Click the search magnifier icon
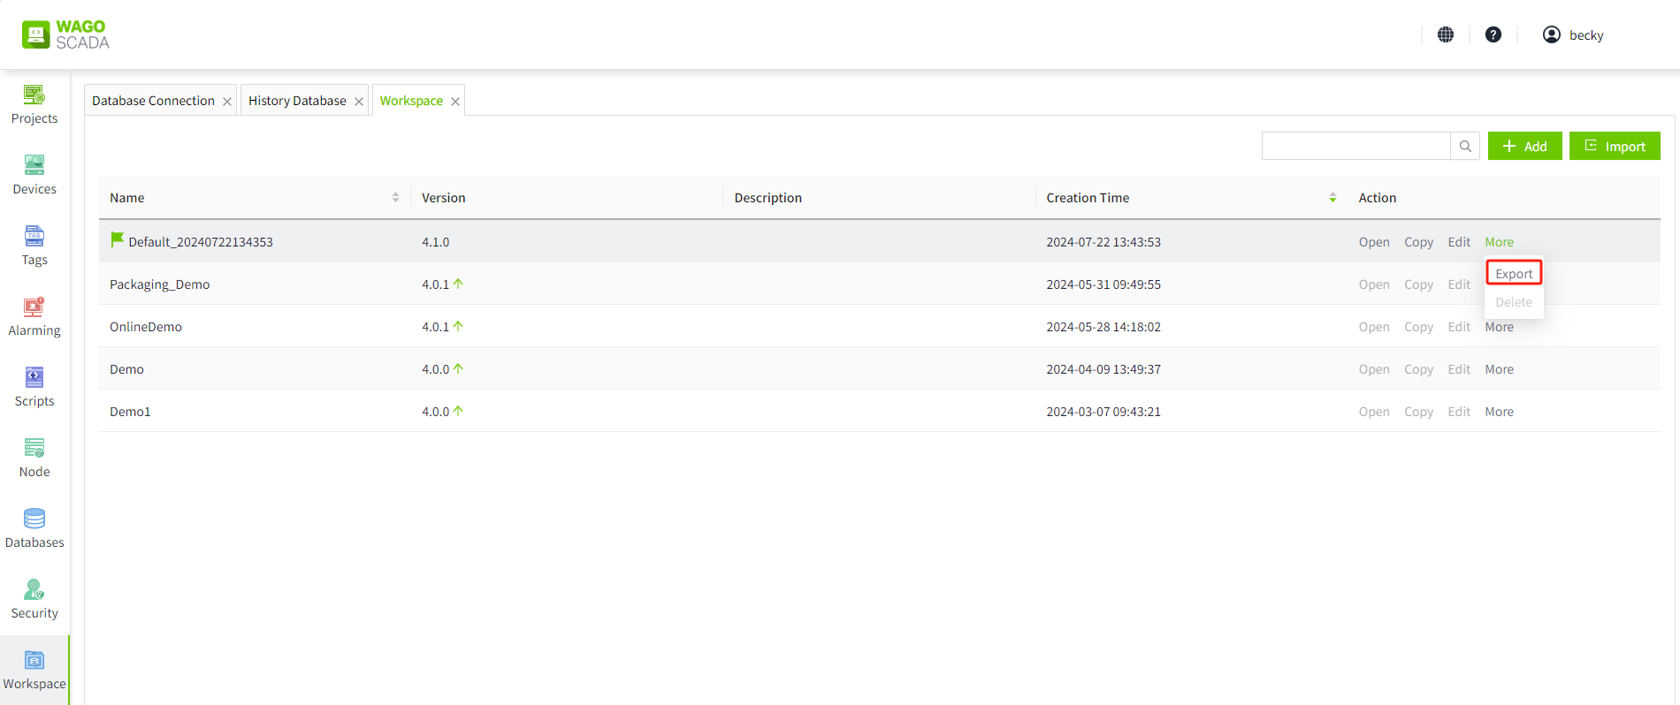 point(1465,146)
